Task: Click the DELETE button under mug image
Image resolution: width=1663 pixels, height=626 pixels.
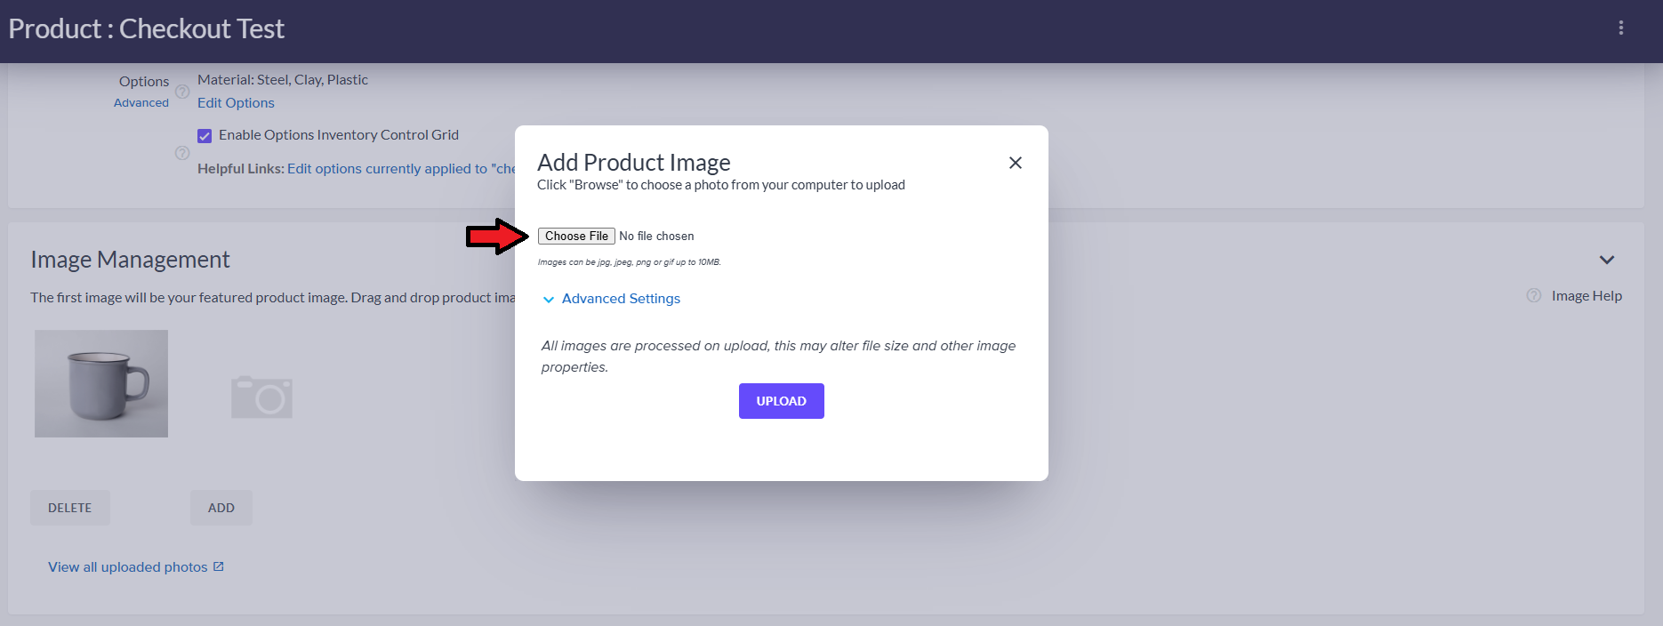Action: [x=70, y=508]
